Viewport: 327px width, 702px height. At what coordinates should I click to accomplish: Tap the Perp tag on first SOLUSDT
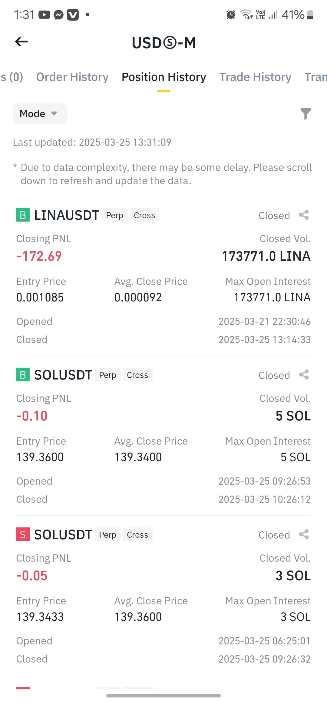108,375
